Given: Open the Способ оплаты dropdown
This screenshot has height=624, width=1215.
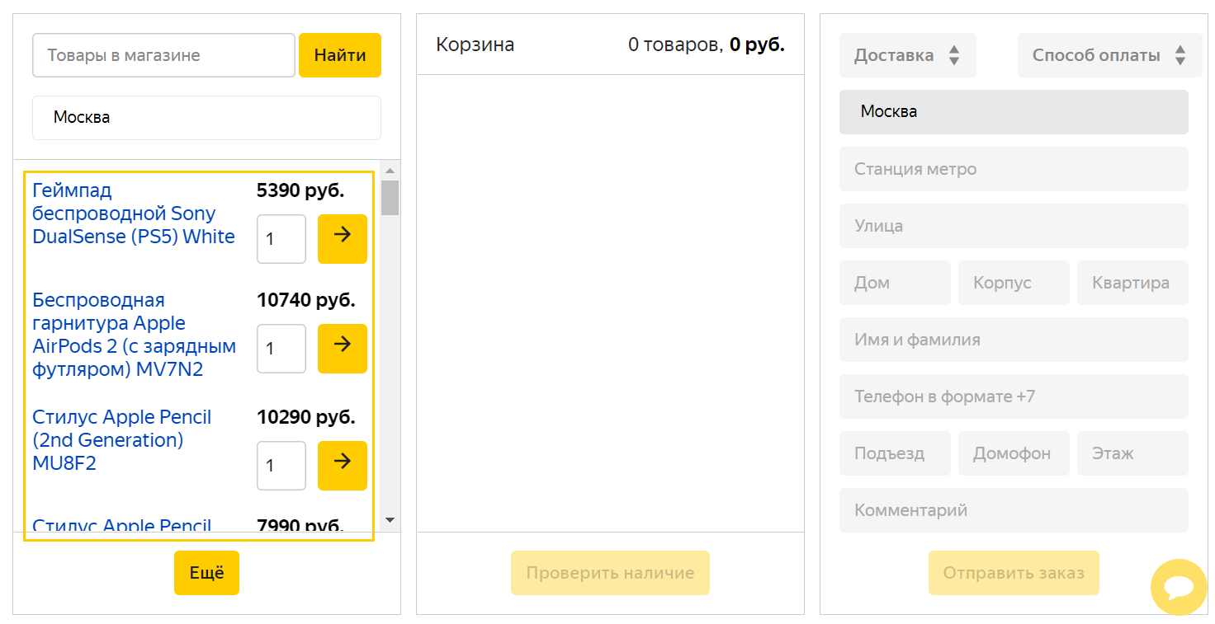Looking at the screenshot, I should (1109, 55).
